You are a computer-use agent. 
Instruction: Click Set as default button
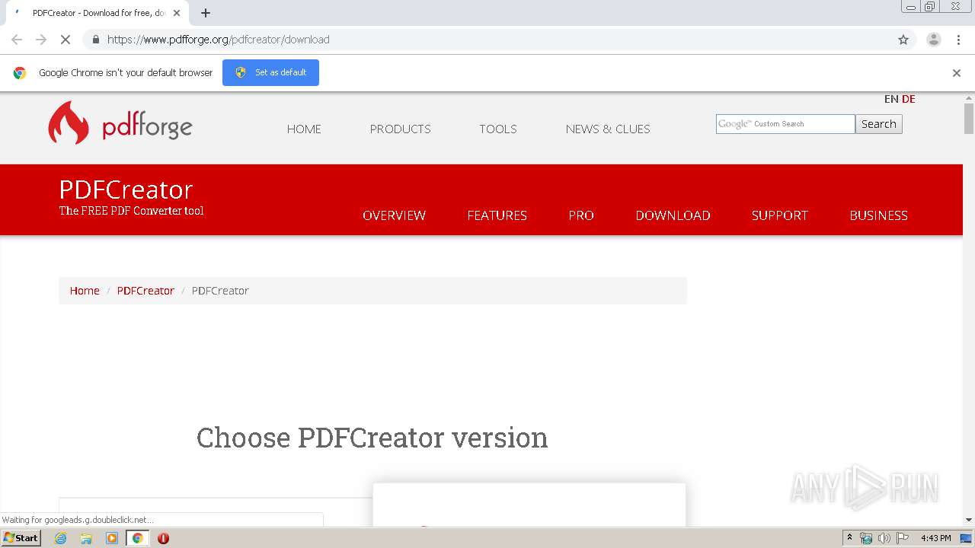[x=270, y=72]
